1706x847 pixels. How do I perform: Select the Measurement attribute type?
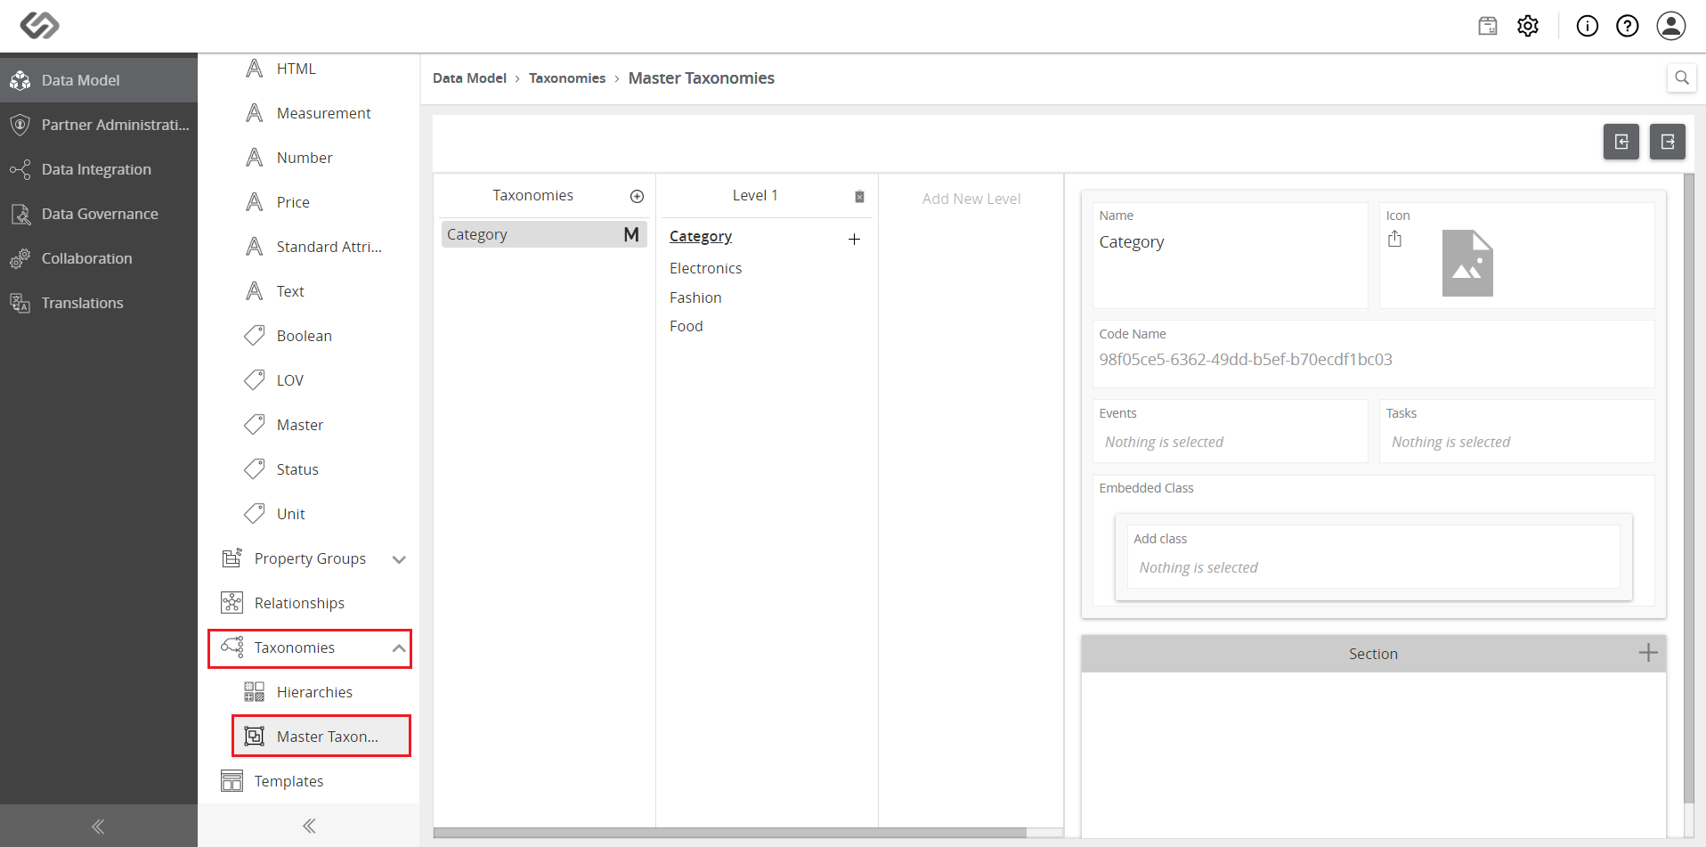[x=308, y=113]
